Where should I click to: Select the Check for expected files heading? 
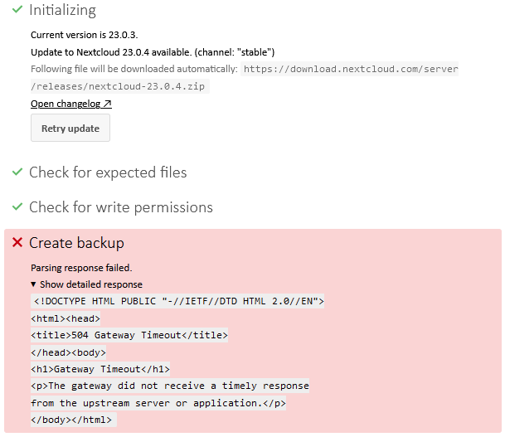tap(108, 172)
